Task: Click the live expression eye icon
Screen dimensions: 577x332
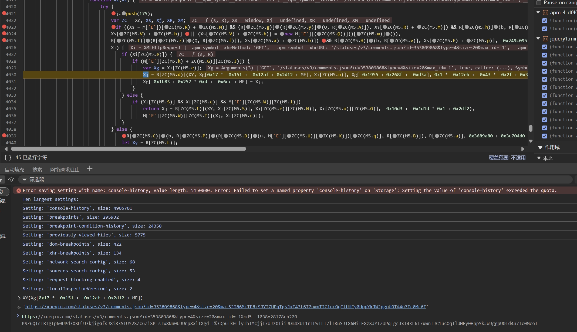Action: (11, 179)
